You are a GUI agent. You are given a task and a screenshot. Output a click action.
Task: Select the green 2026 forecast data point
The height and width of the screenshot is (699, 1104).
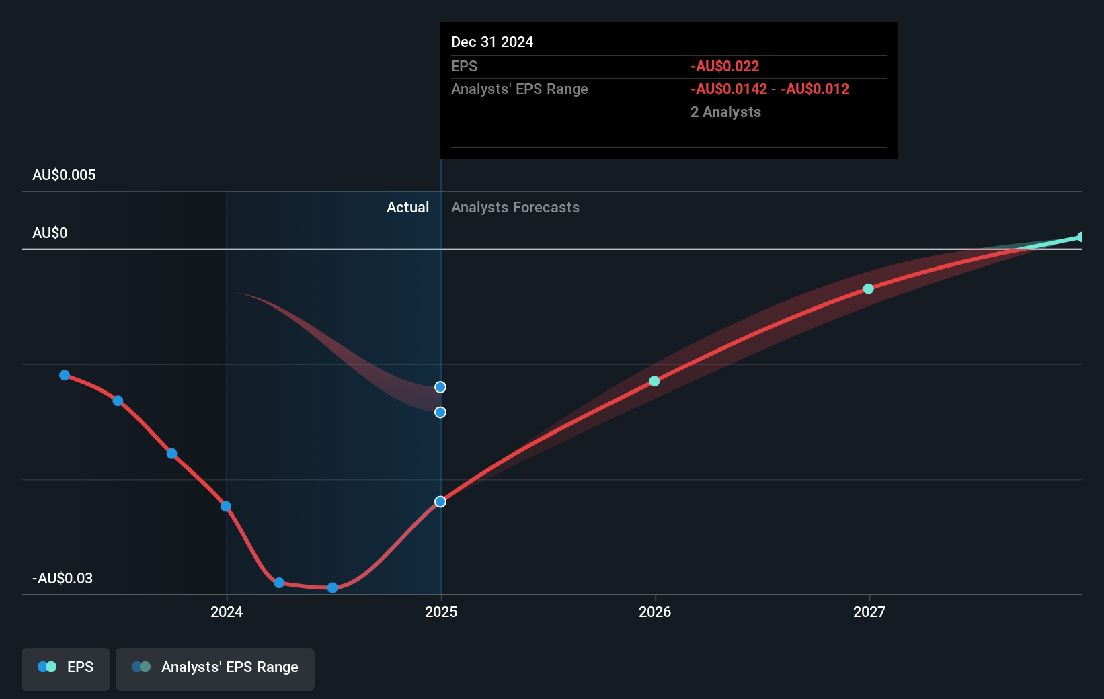tap(654, 382)
